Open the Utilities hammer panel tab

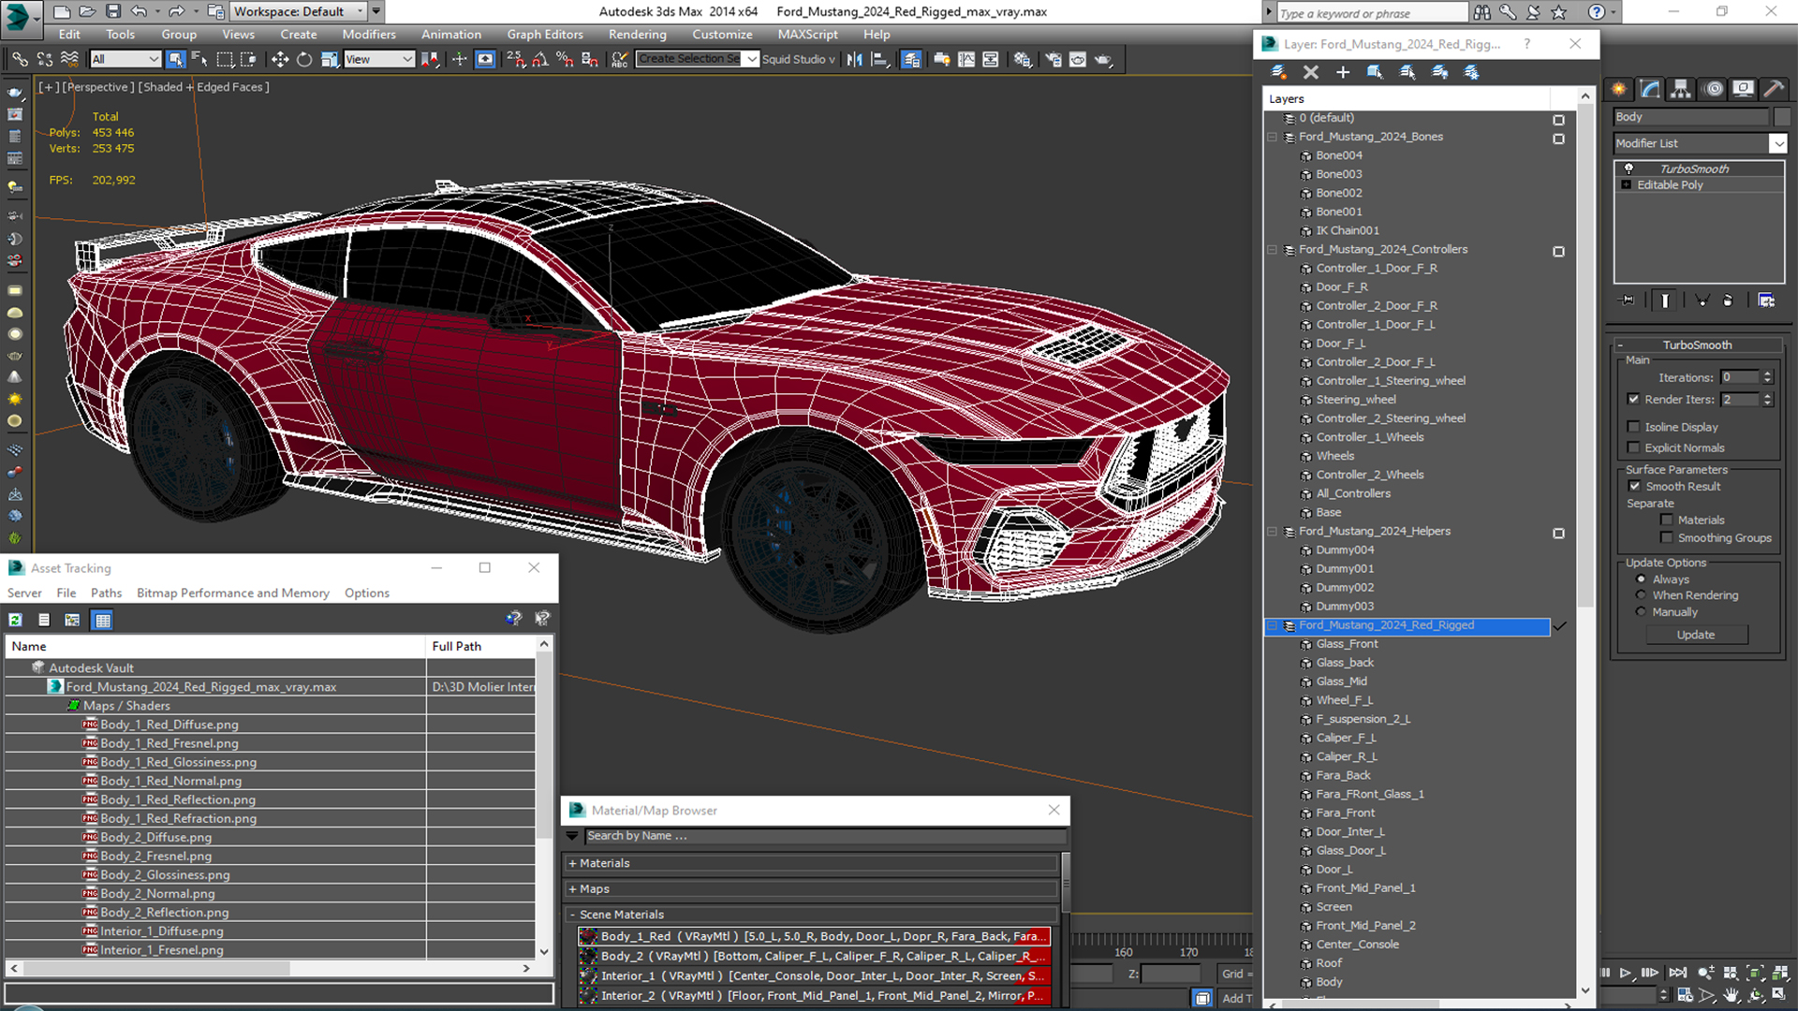(x=1773, y=89)
